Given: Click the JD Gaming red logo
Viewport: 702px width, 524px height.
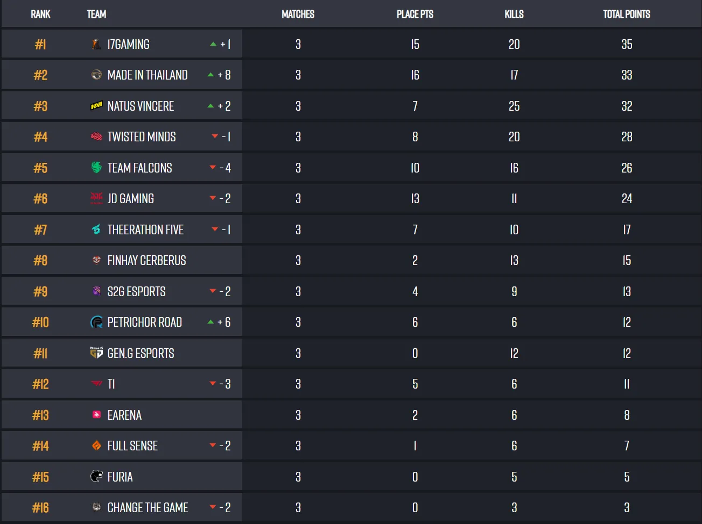Looking at the screenshot, I should pyautogui.click(x=96, y=199).
